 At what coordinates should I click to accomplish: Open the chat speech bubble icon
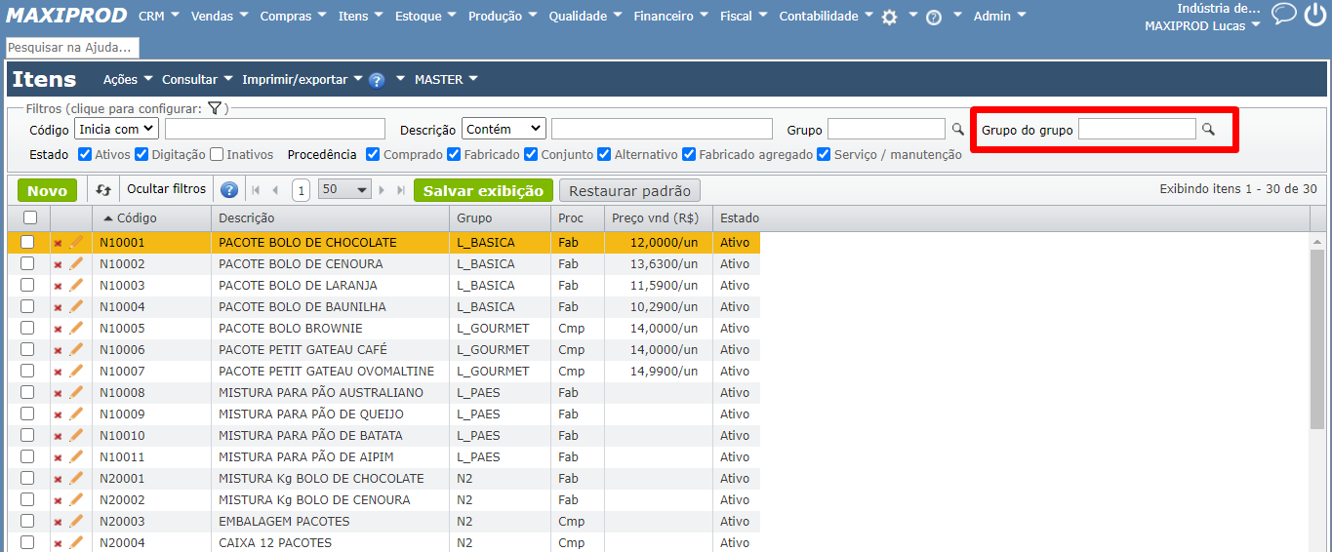[1284, 14]
